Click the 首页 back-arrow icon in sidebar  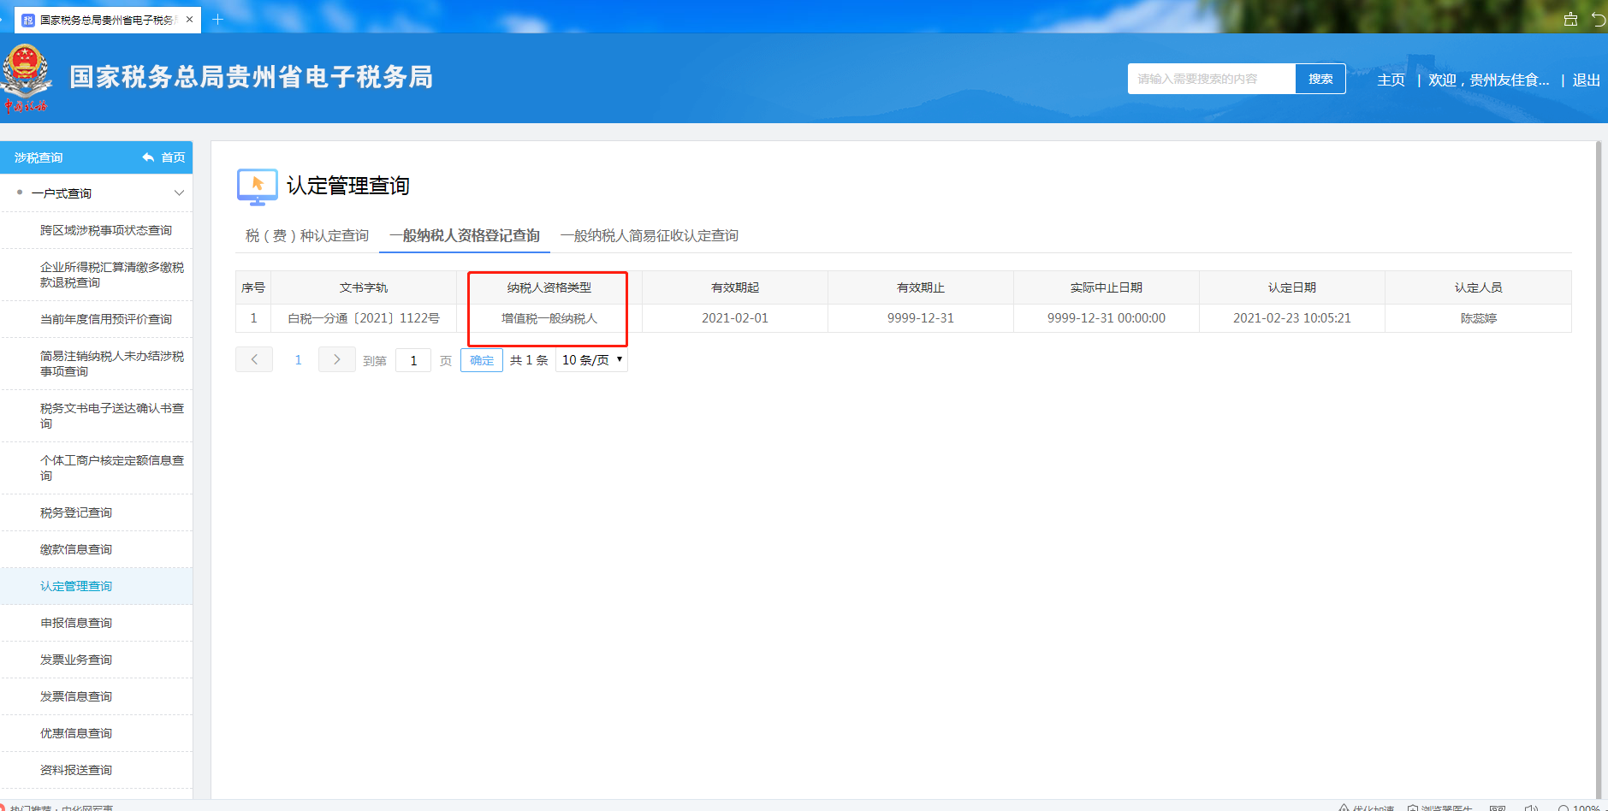tap(149, 157)
